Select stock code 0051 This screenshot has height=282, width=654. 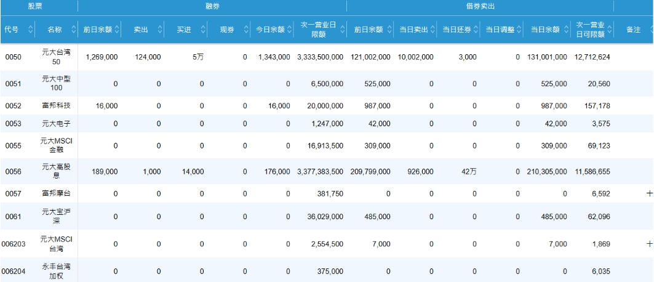click(12, 84)
